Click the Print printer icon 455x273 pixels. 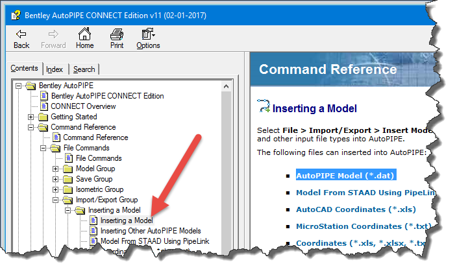[117, 34]
